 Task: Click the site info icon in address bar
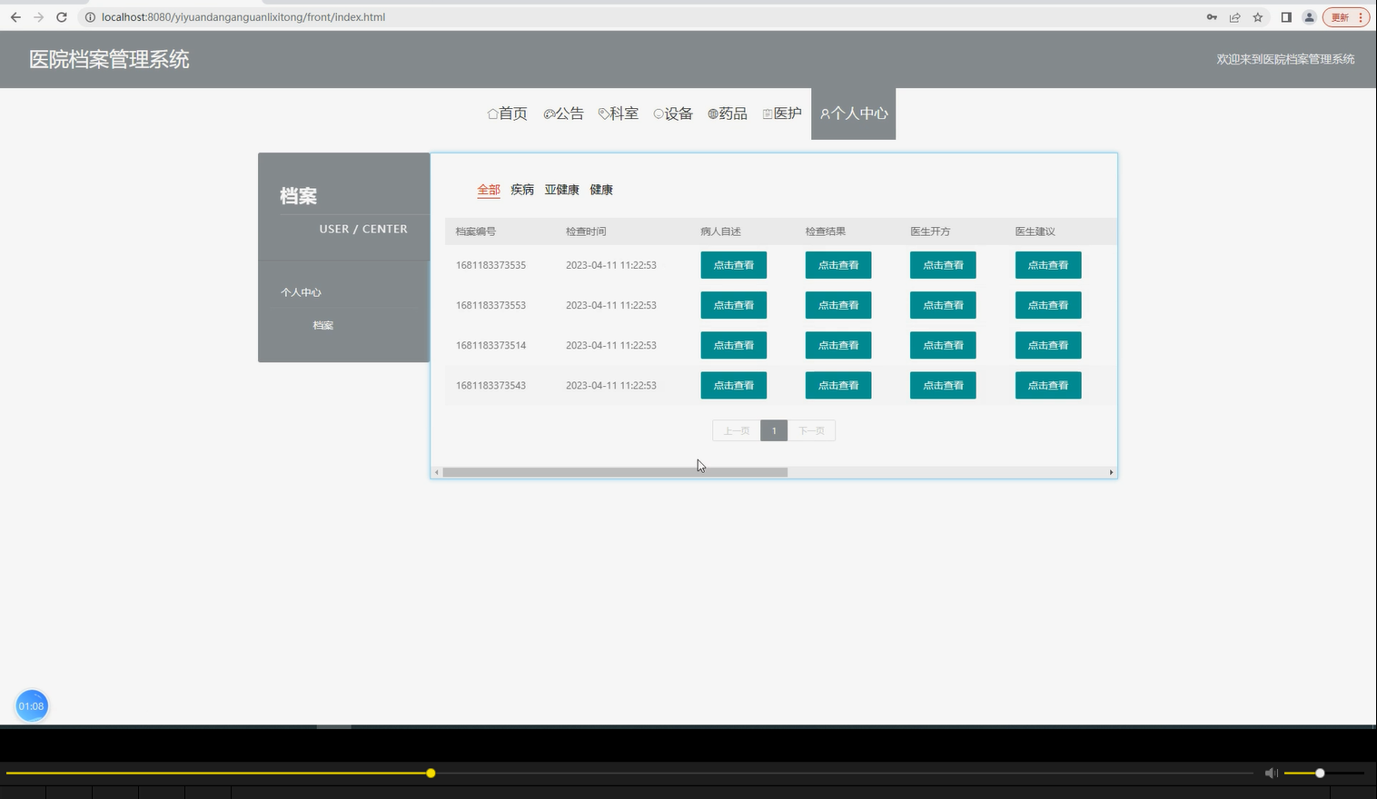[x=90, y=17]
